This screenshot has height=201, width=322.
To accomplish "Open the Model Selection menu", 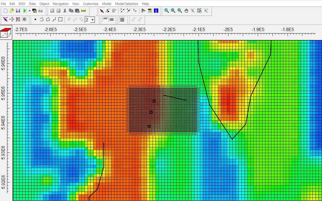I will tap(126, 4).
